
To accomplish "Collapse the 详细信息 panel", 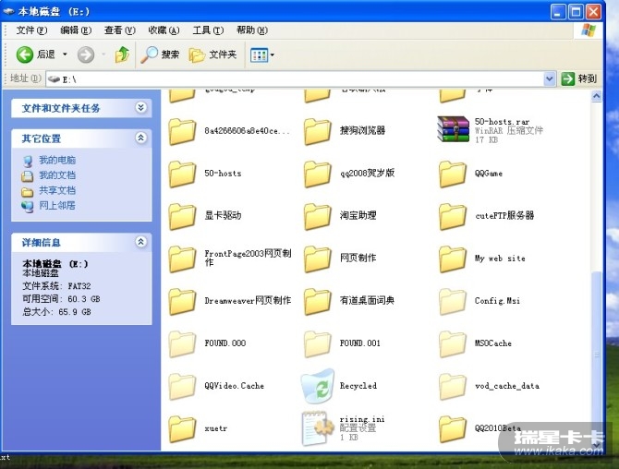I will coord(141,242).
